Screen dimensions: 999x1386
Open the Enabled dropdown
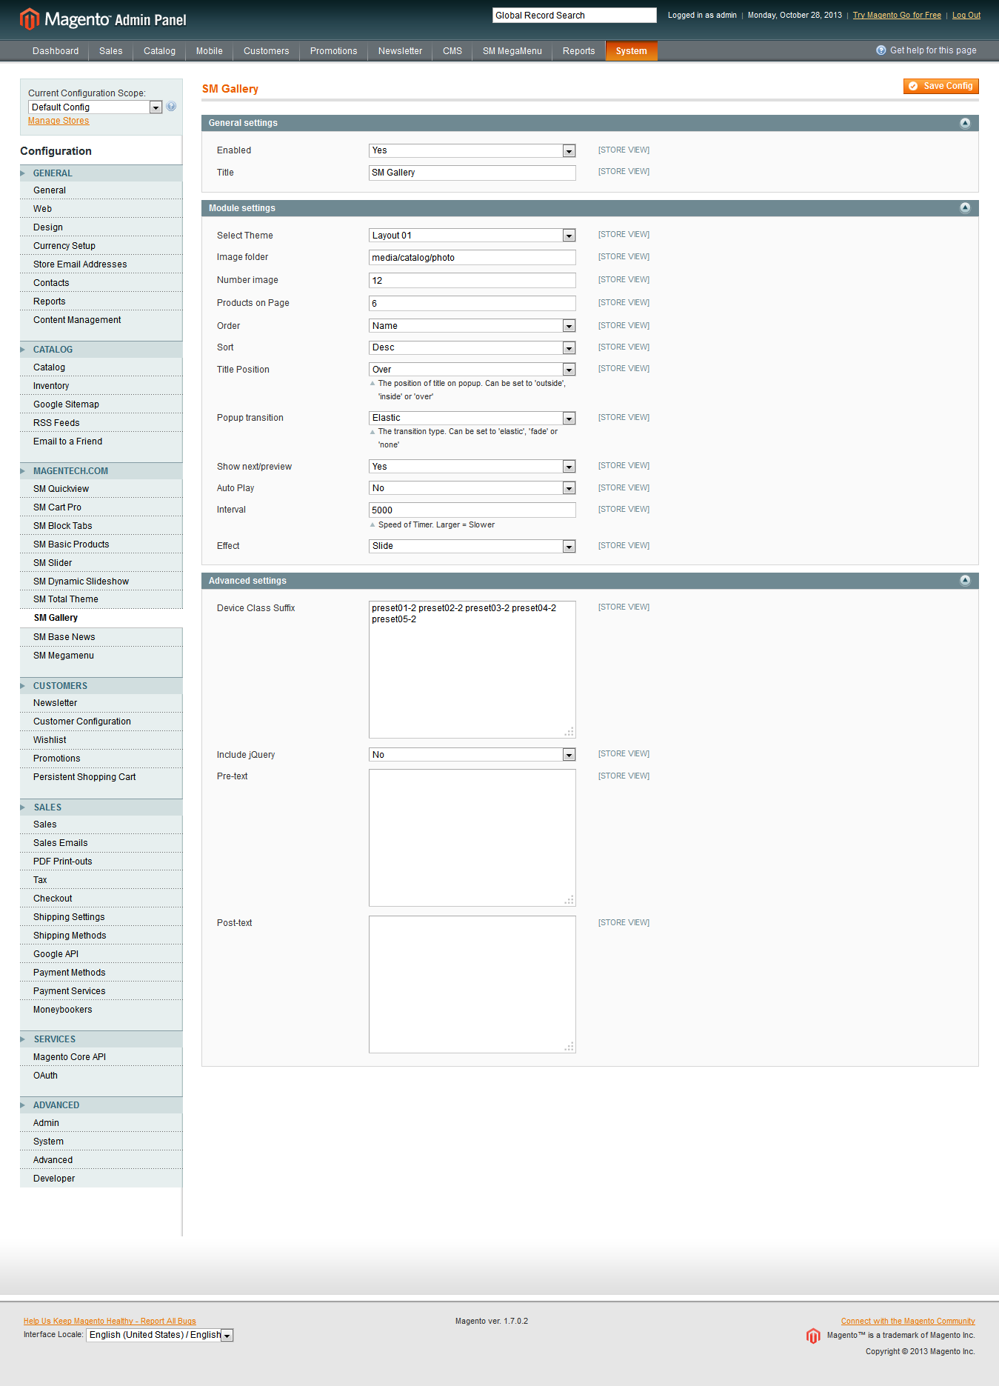point(472,150)
